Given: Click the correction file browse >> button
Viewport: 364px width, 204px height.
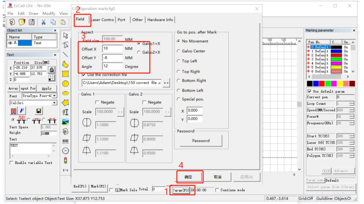Looking at the screenshot, I should pos(166,83).
